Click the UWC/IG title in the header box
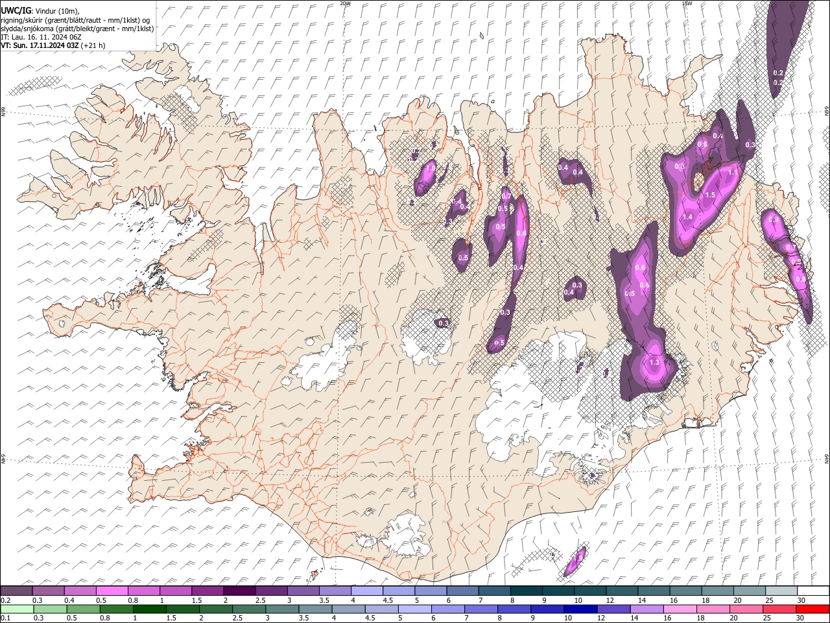Image resolution: width=830 pixels, height=623 pixels. pos(16,10)
